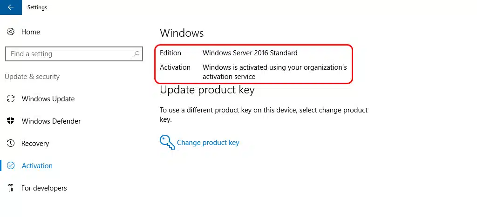Image resolution: width=477 pixels, height=217 pixels.
Task: Click the key icon beside Change product key
Action: coord(167,142)
